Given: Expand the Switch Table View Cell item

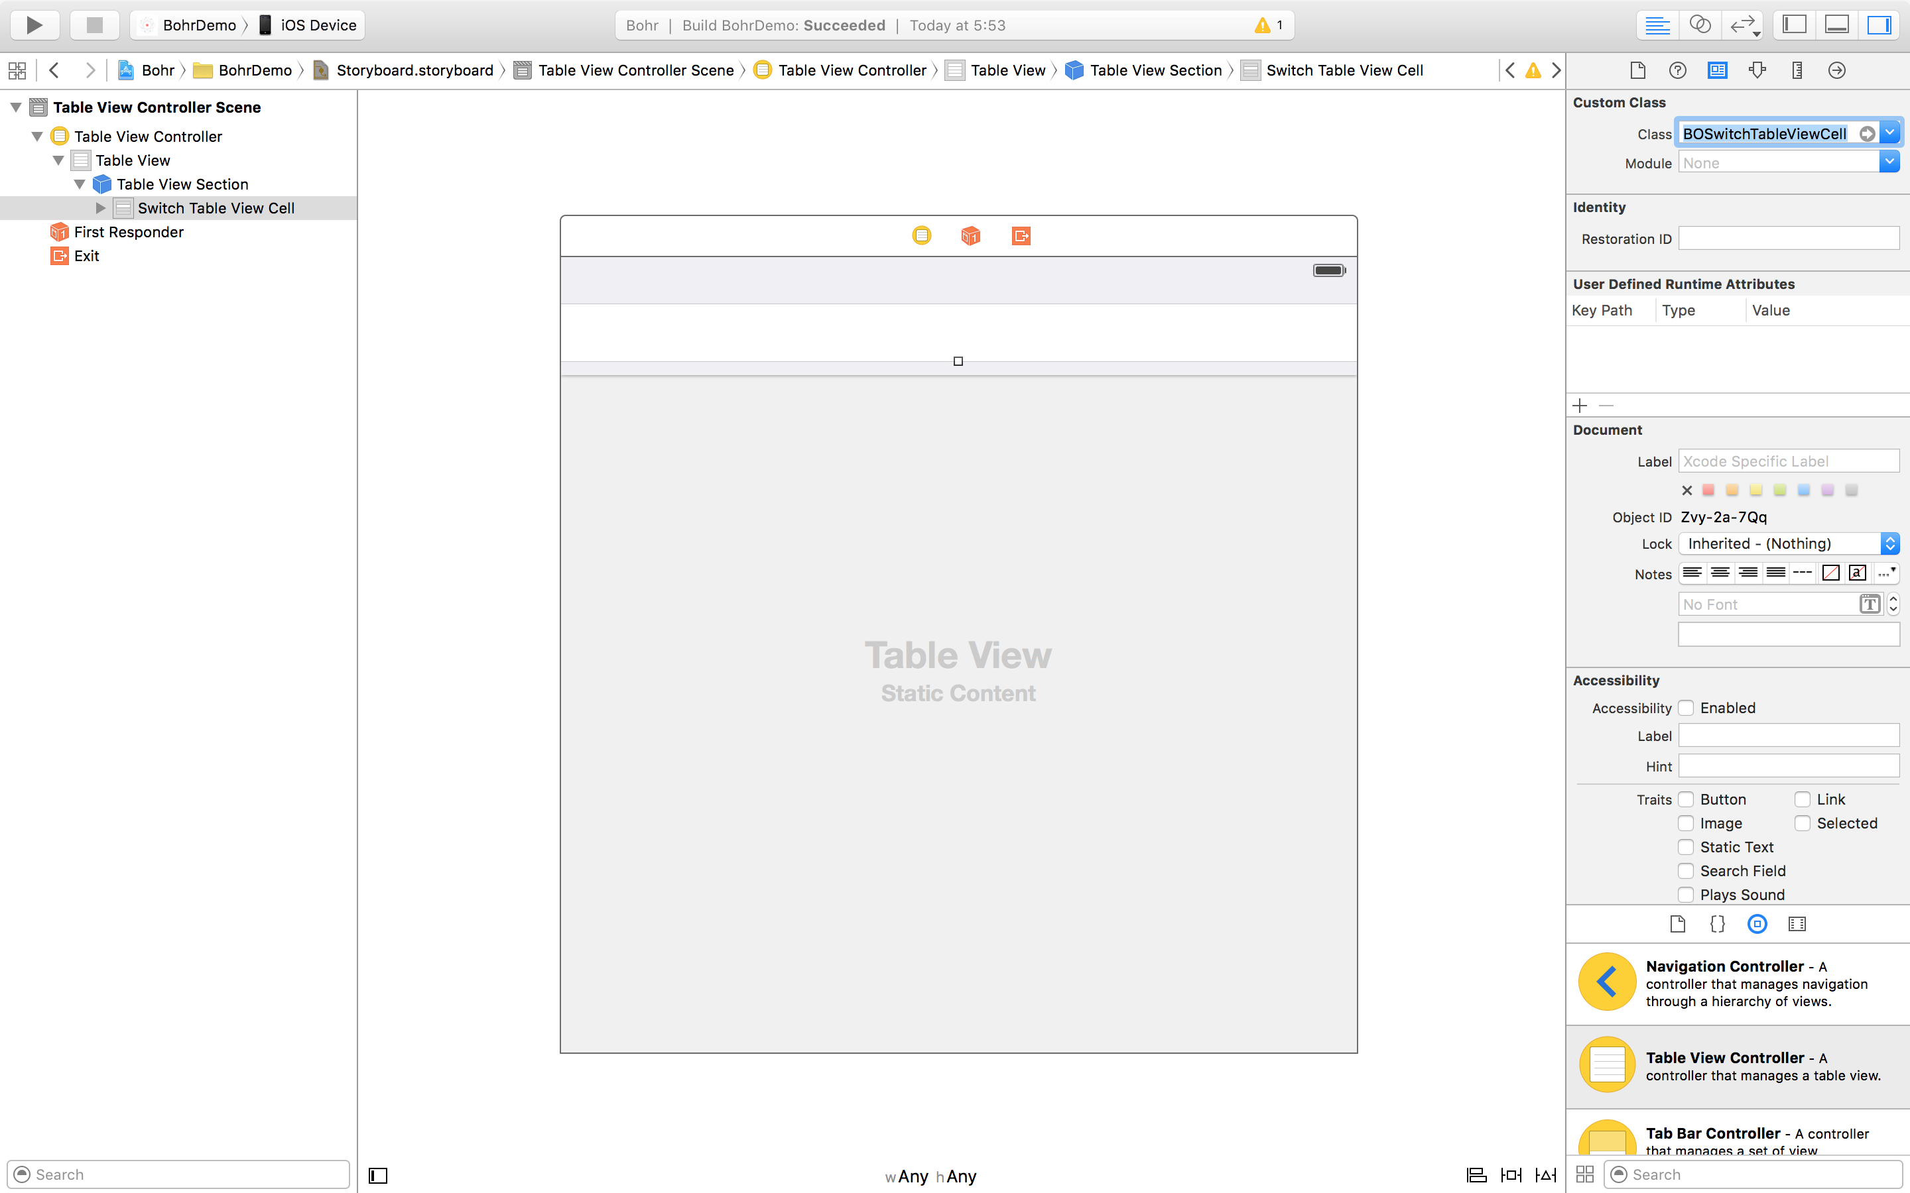Looking at the screenshot, I should [x=100, y=208].
